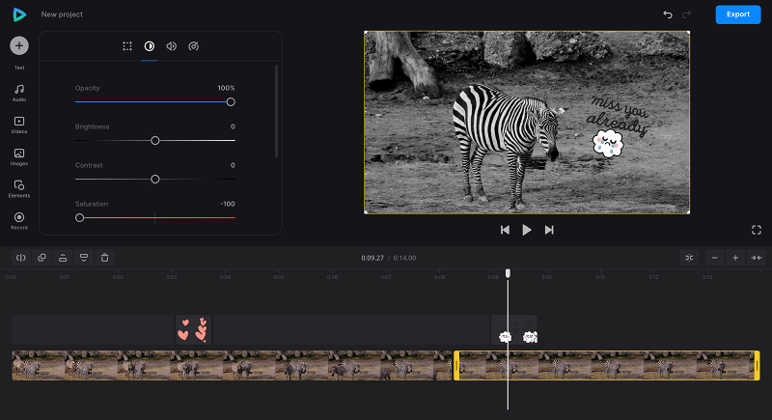Click the Opacity slider handle
This screenshot has width=772, height=420.
click(231, 102)
